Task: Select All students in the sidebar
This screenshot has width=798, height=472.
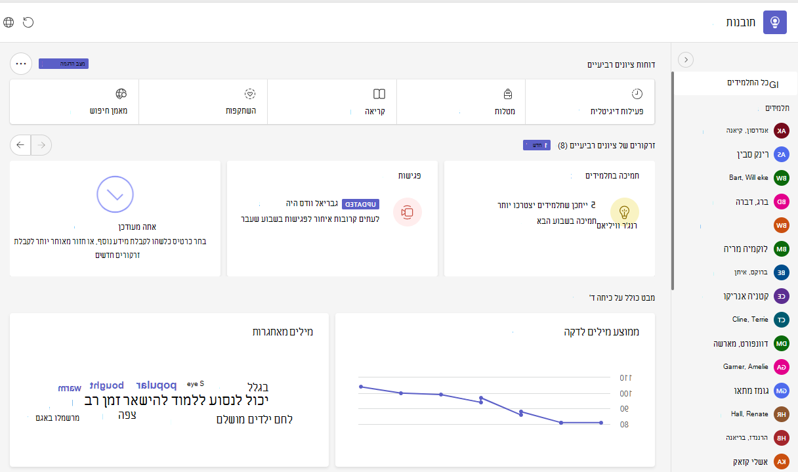Action: 736,83
